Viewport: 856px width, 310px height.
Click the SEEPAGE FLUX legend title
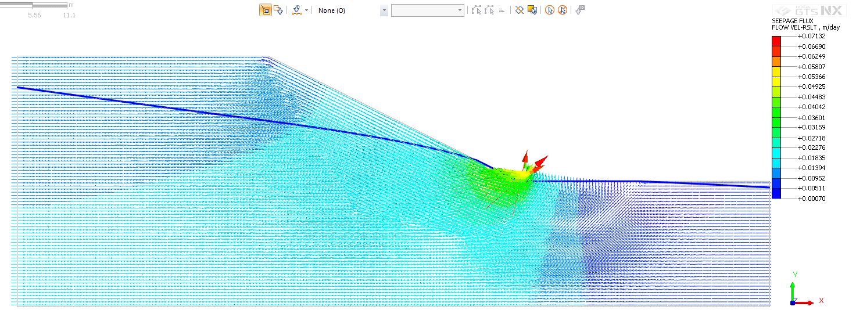[x=789, y=21]
